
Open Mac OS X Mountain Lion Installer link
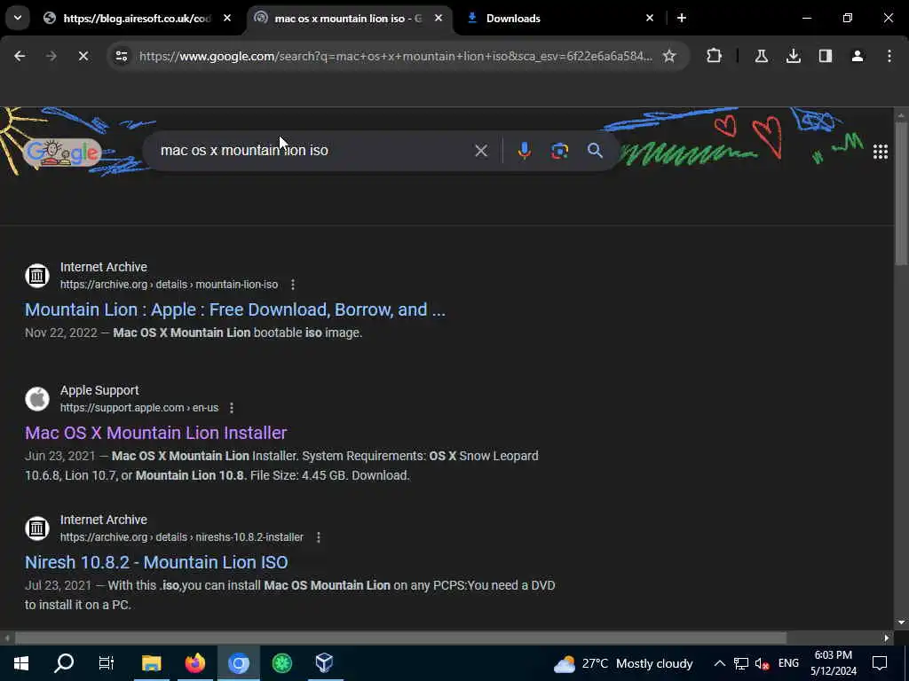pos(156,433)
